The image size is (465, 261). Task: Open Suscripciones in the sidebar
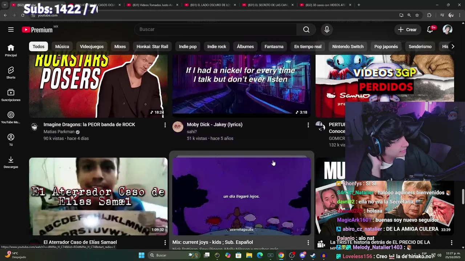click(x=11, y=95)
